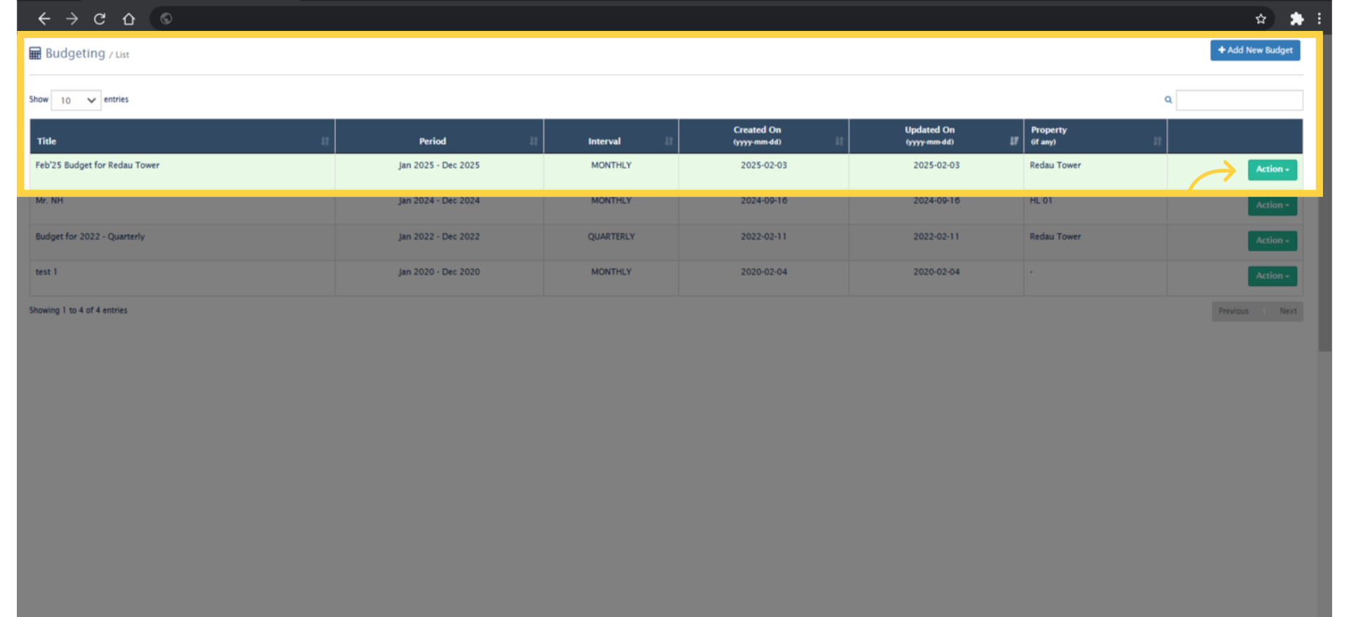Open the browser extensions puzzle icon
The image size is (1349, 617).
click(1296, 19)
